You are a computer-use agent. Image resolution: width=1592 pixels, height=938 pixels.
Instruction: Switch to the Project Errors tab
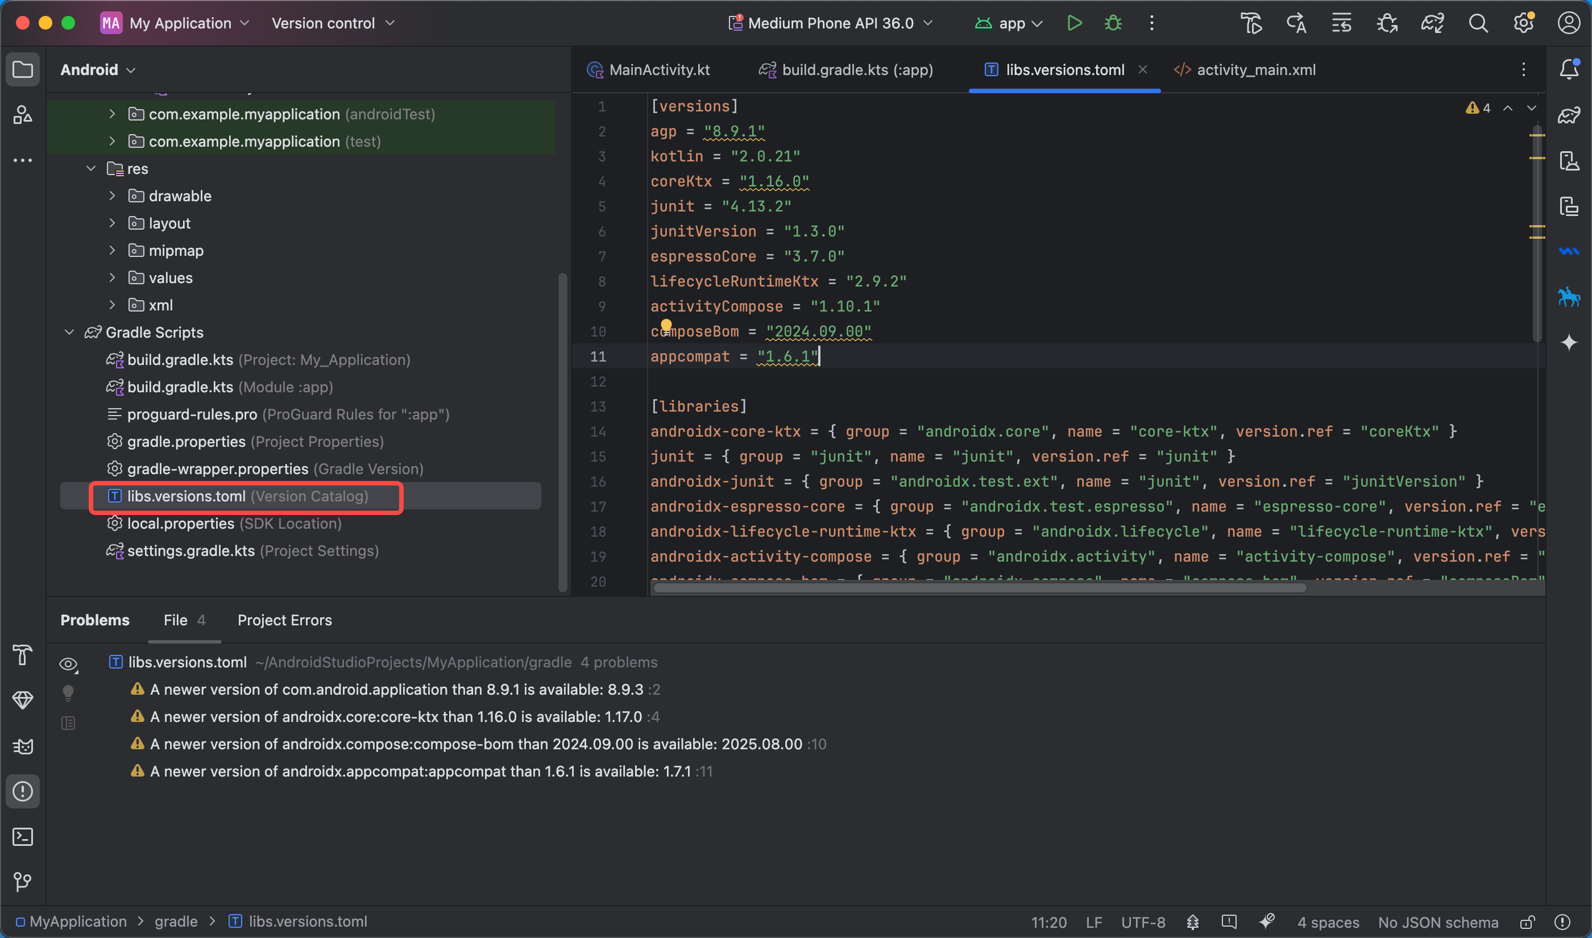point(284,620)
